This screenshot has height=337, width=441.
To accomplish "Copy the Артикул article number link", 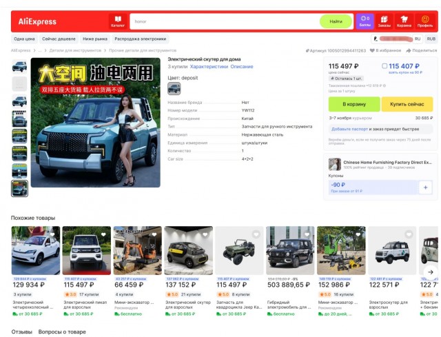I will pyautogui.click(x=336, y=50).
